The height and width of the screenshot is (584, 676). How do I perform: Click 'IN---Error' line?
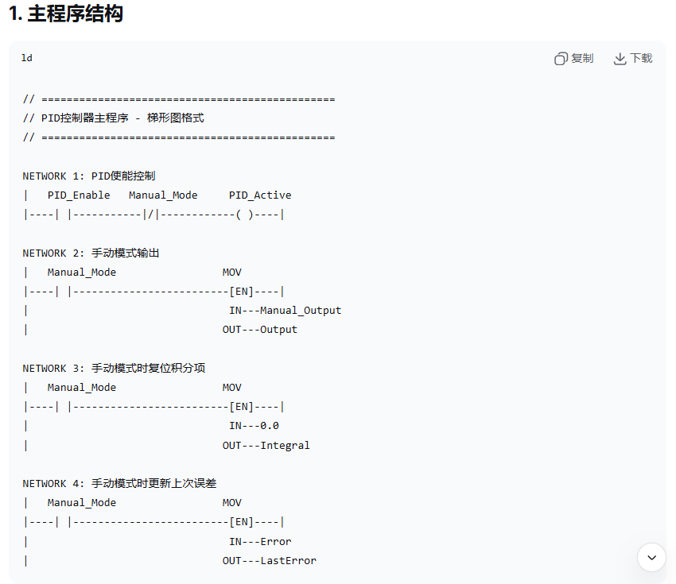260,541
